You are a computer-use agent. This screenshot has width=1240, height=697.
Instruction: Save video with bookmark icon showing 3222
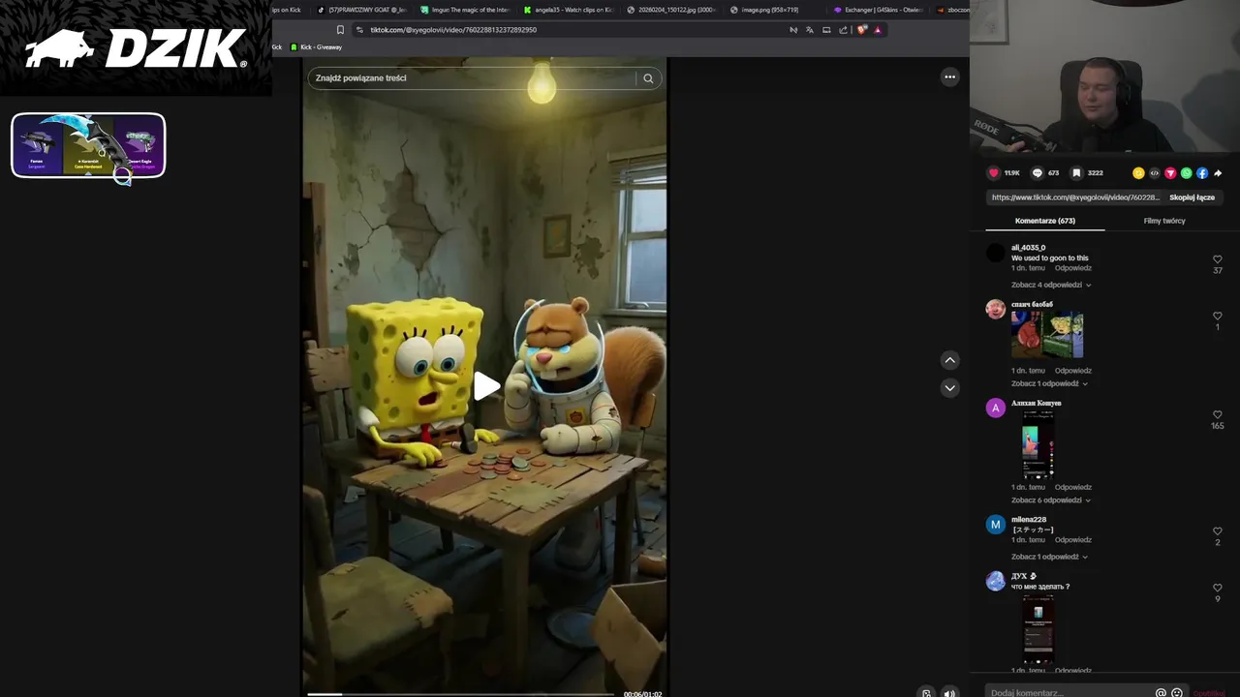coord(1076,173)
